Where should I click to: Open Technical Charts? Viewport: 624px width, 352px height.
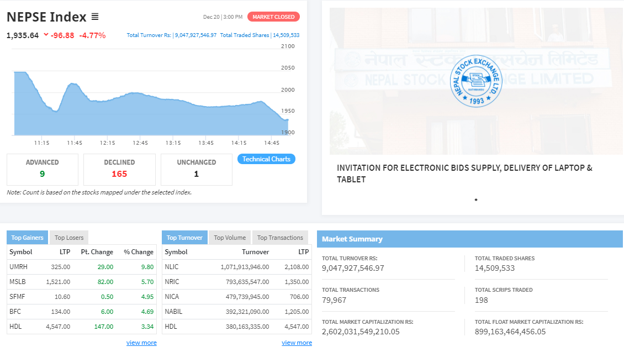[x=266, y=159]
